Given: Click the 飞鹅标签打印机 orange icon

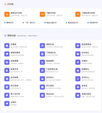Looking at the screenshot, I should coord(78,14).
